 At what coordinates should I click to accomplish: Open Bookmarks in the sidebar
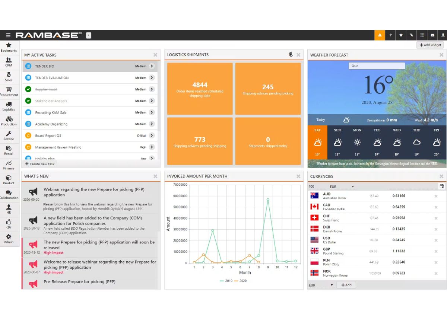(9, 47)
